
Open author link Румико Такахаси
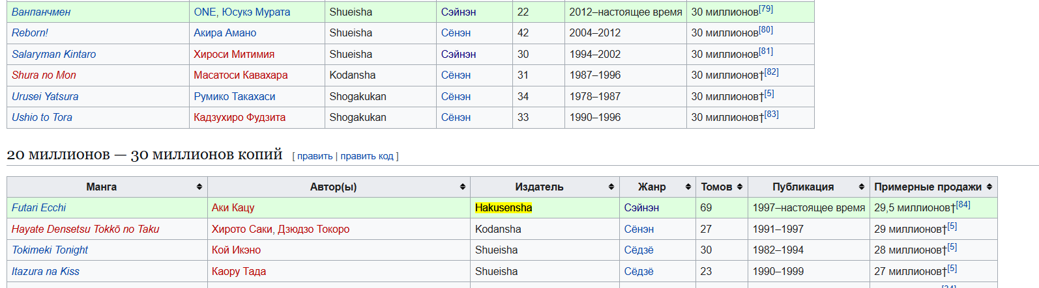coord(235,96)
